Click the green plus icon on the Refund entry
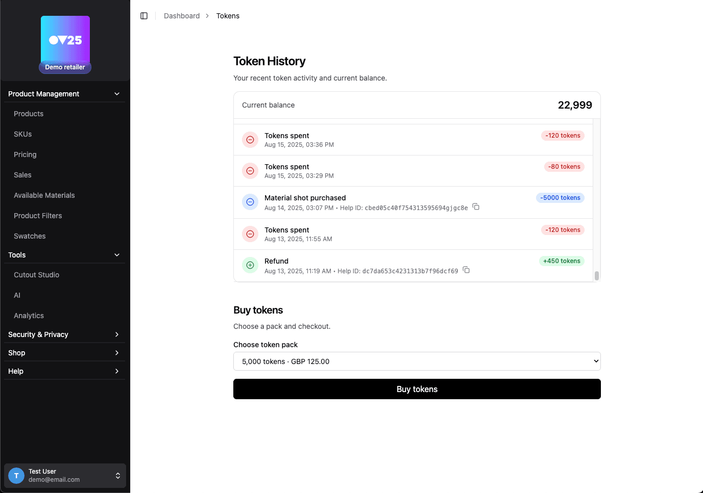The height and width of the screenshot is (493, 703). pyautogui.click(x=250, y=265)
